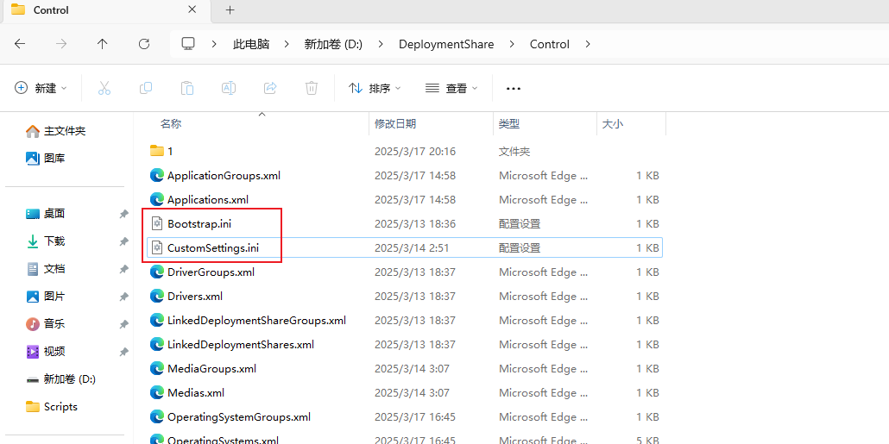Open the 查看 view dropdown

click(451, 88)
